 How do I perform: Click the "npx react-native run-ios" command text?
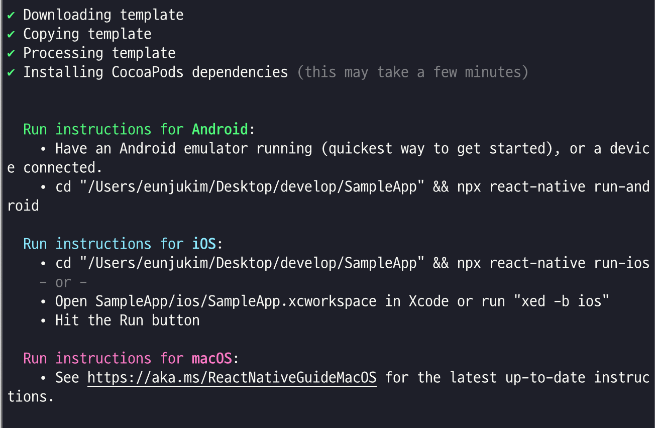pos(553,263)
